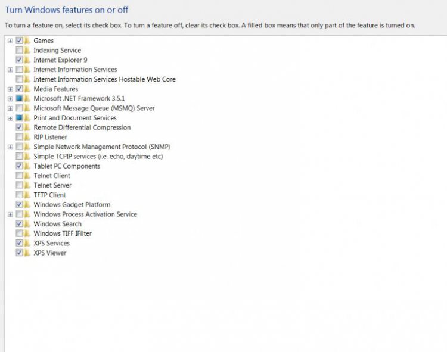Expand the Games feature tree
The height and width of the screenshot is (352, 447).
[10, 41]
